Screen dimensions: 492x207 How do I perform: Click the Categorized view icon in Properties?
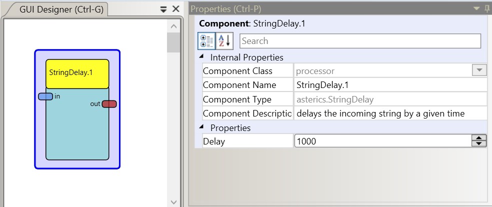206,41
